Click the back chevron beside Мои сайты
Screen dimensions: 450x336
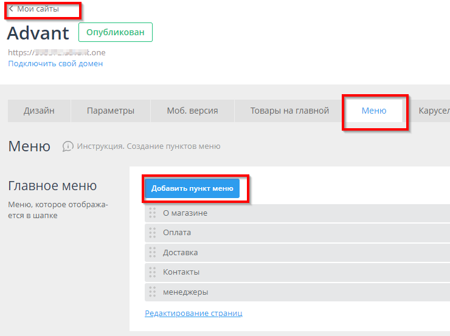tap(11, 9)
